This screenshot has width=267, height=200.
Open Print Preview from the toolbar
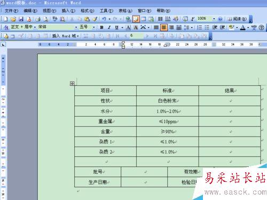tap(46, 19)
